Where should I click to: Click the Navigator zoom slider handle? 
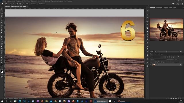point(167,52)
